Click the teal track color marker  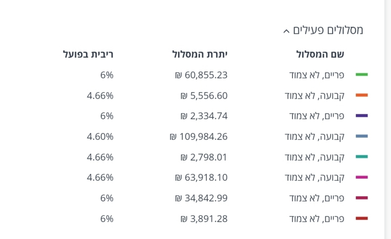tap(361, 157)
